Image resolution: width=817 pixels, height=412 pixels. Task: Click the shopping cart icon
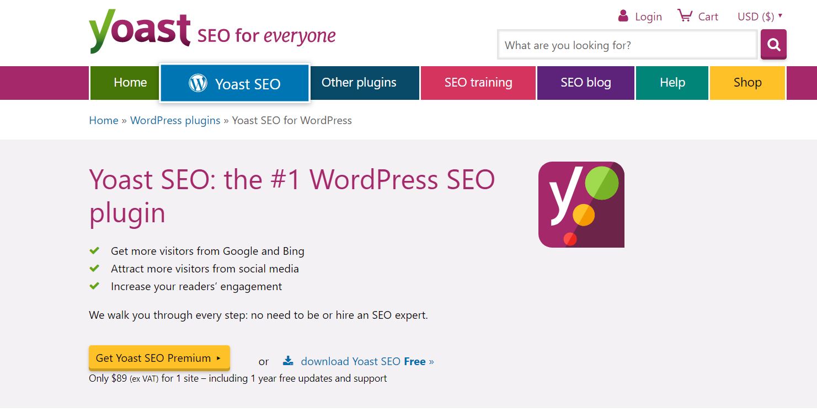[685, 15]
